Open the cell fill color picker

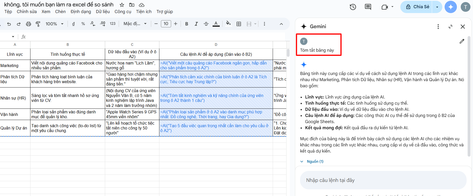[x=228, y=24]
